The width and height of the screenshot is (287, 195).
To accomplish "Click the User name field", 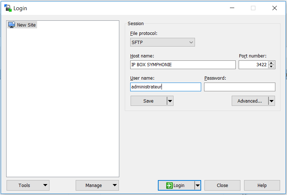I will click(x=166, y=87).
